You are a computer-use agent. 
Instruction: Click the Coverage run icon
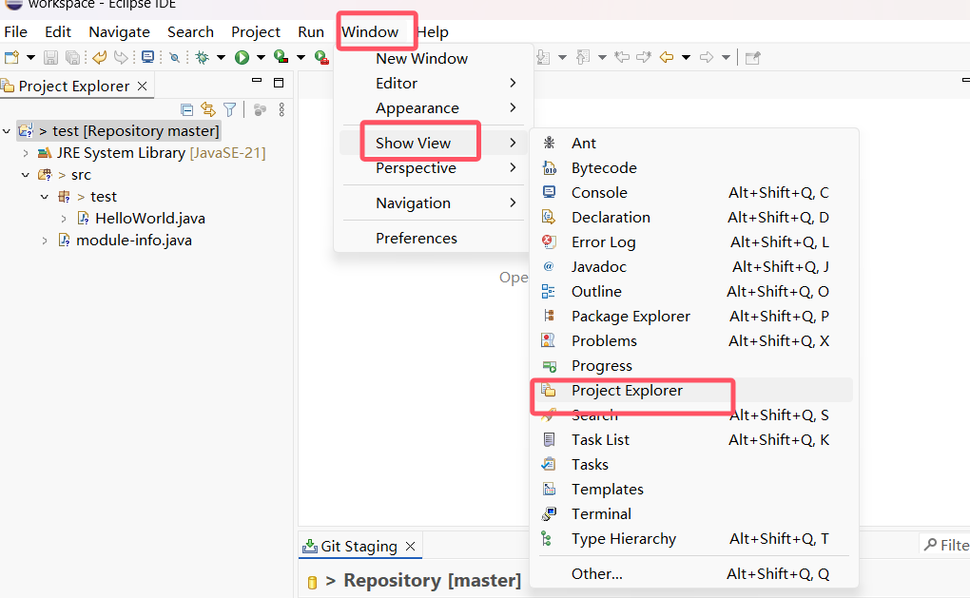[281, 57]
